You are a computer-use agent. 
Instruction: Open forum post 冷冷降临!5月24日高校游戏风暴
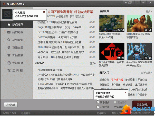tap(66, 75)
